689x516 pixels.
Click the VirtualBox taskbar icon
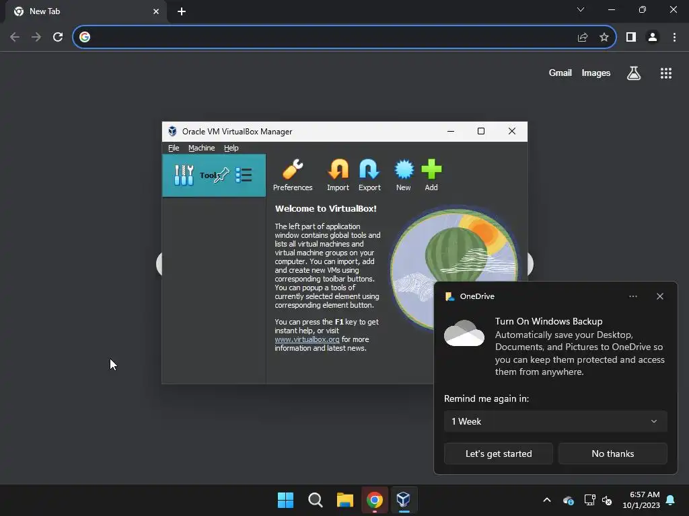[404, 500]
